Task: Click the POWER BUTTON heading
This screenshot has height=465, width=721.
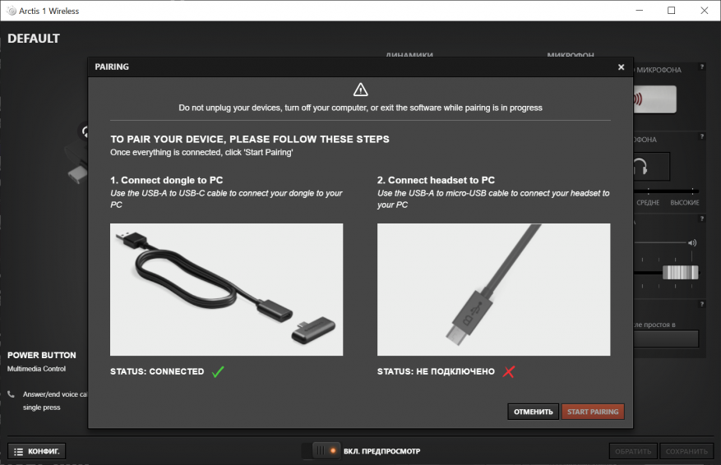Action: [x=42, y=355]
